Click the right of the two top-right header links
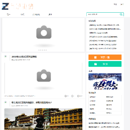This screenshot has height=130, width=130. [122, 4]
